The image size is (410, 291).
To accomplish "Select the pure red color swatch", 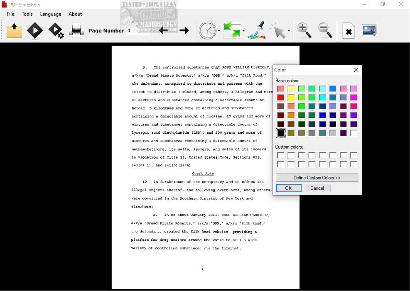I will [x=280, y=98].
